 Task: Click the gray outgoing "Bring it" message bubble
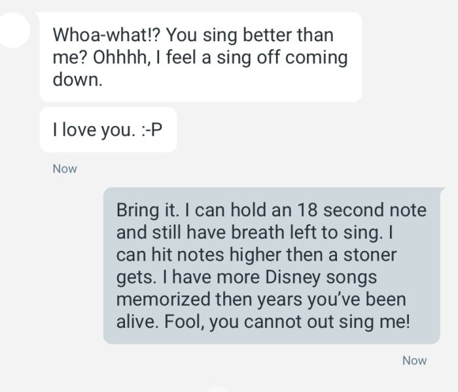tap(272, 265)
